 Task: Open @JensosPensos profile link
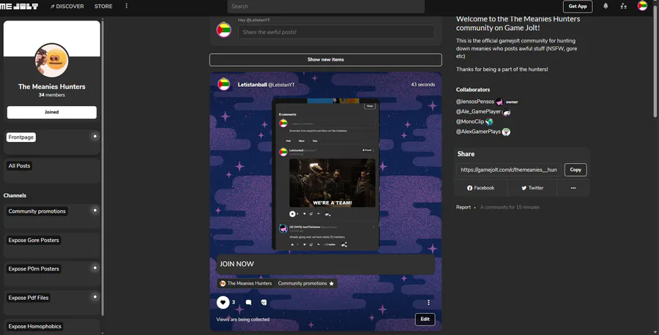click(475, 102)
